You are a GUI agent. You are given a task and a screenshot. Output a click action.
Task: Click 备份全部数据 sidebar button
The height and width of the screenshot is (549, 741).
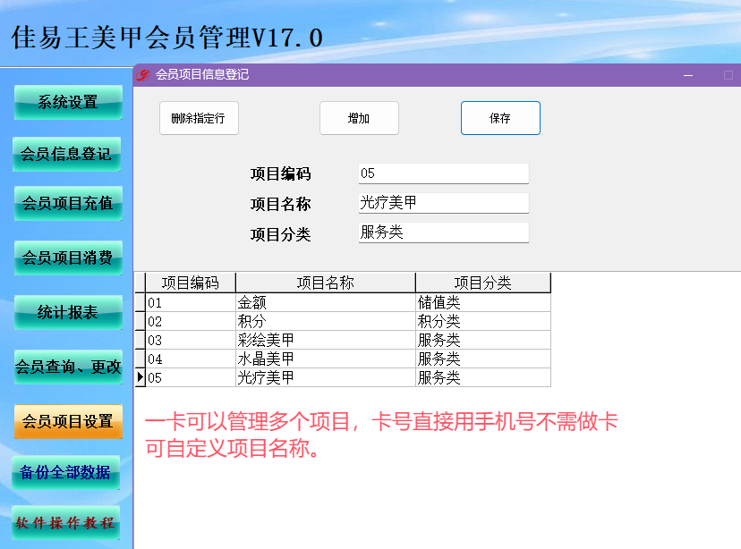65,472
